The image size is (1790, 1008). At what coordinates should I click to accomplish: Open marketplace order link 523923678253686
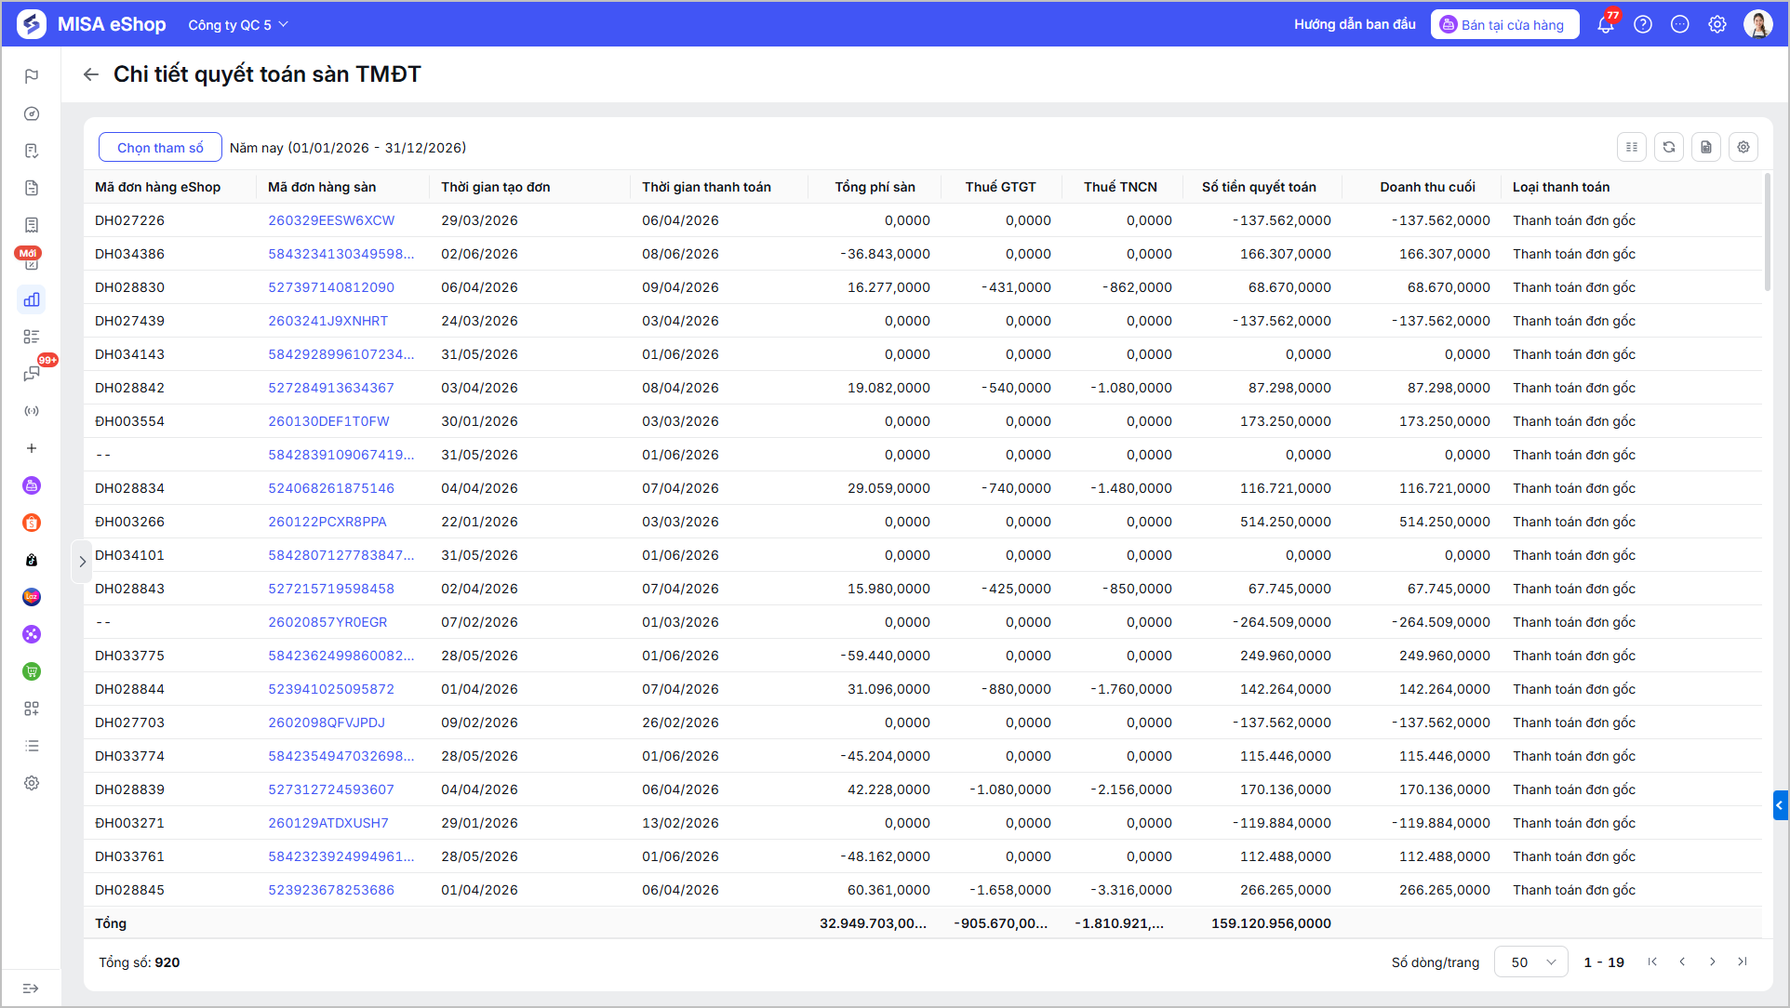point(331,890)
